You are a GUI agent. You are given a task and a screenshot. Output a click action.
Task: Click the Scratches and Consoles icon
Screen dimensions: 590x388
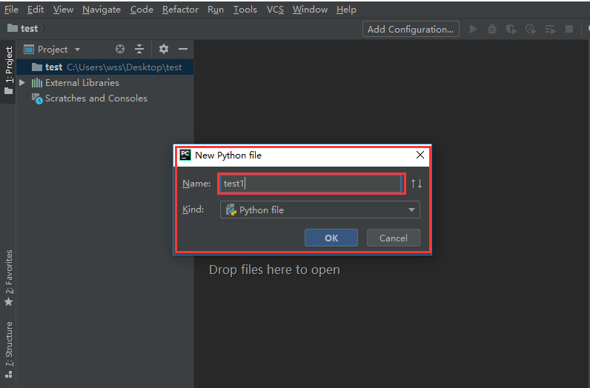click(37, 98)
